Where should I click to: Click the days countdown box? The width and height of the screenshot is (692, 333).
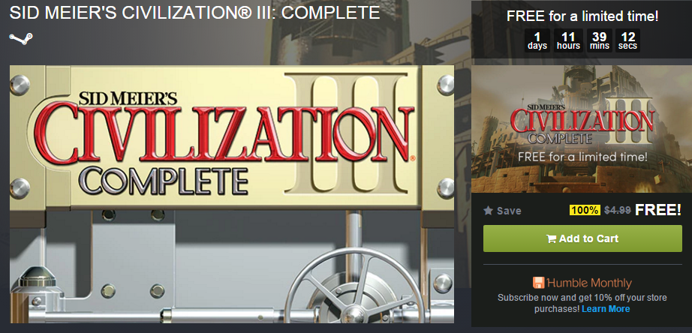pos(537,40)
